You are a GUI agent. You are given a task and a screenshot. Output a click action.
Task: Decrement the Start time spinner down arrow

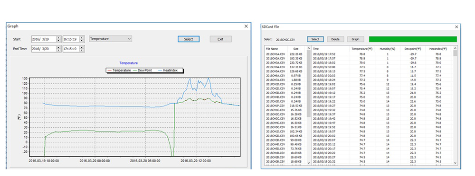[82, 41]
